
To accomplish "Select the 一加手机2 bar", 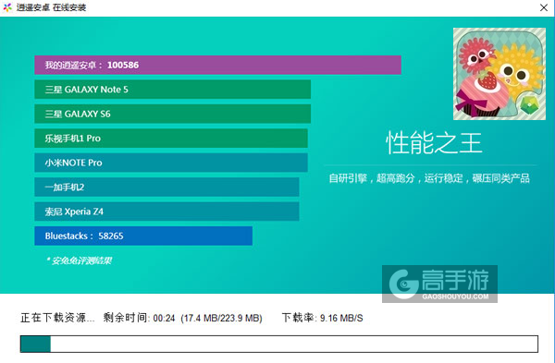I will [166, 187].
